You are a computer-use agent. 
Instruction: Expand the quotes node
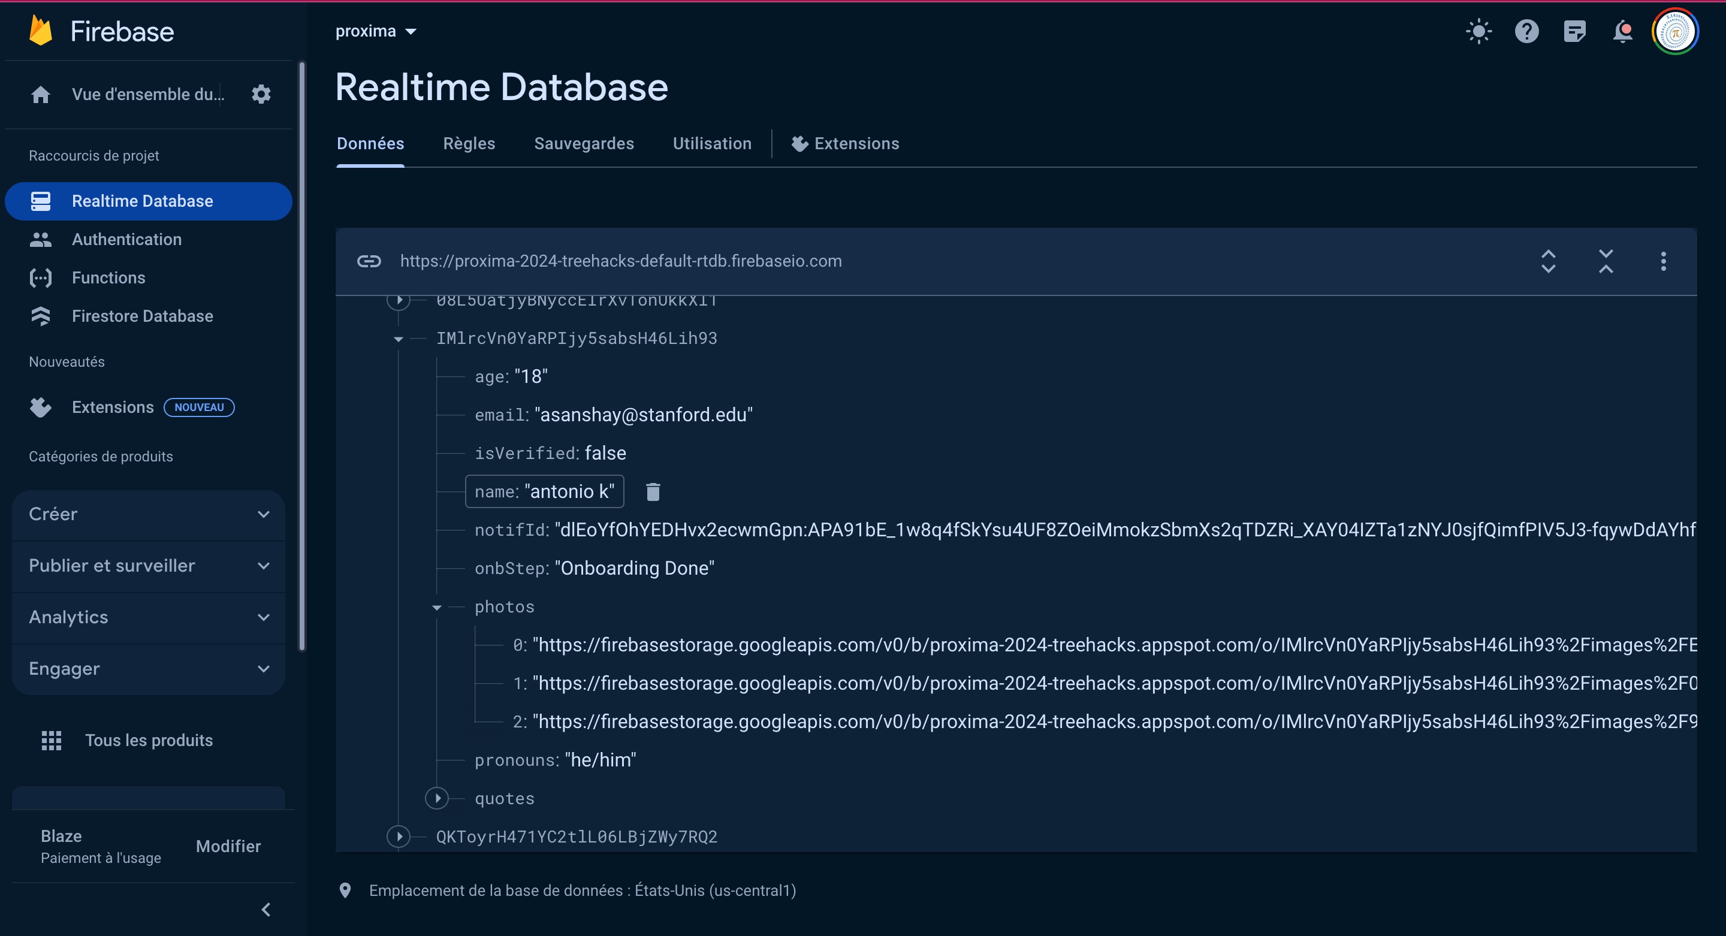coord(437,798)
